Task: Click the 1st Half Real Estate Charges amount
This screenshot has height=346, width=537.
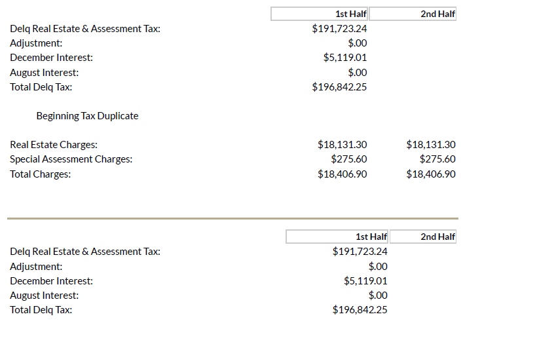Action: point(342,145)
